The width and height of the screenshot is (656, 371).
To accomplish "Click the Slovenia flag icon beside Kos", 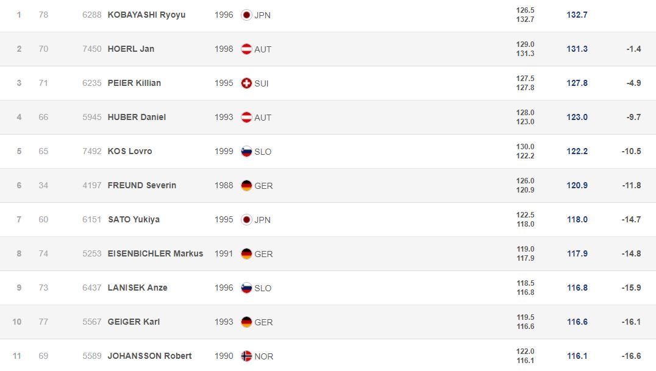I will point(246,152).
